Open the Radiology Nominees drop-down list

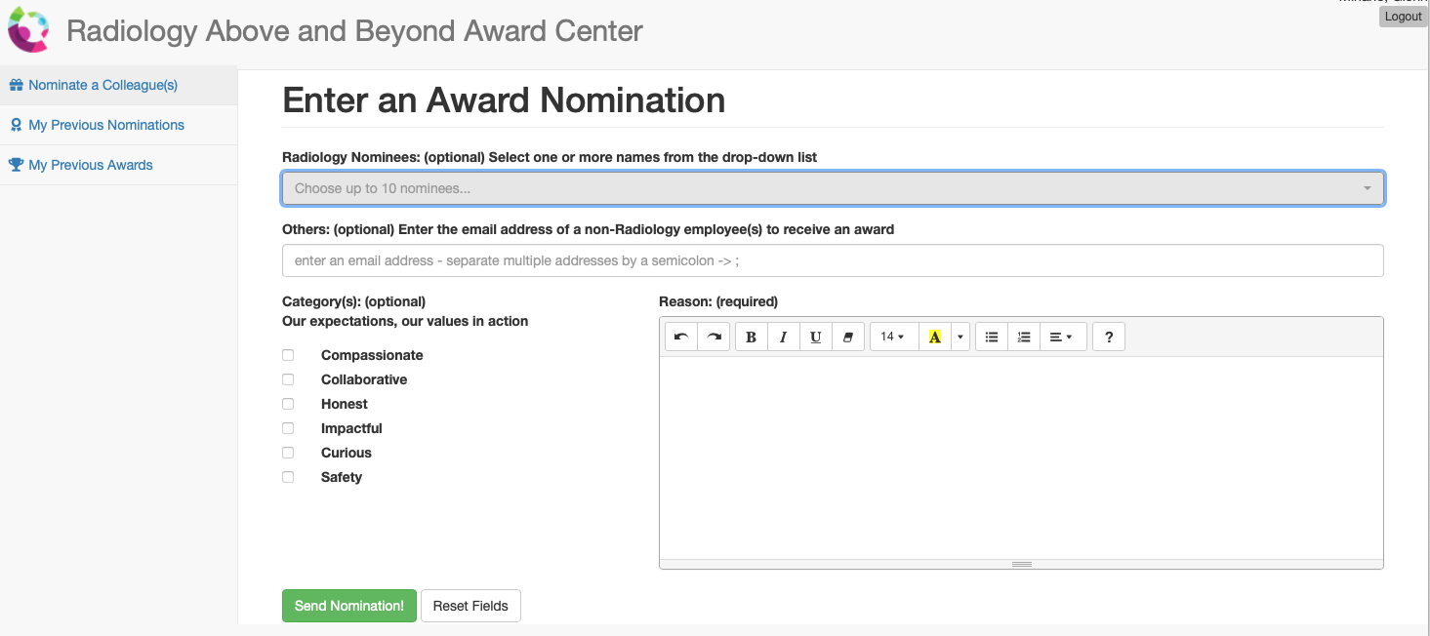tap(832, 188)
